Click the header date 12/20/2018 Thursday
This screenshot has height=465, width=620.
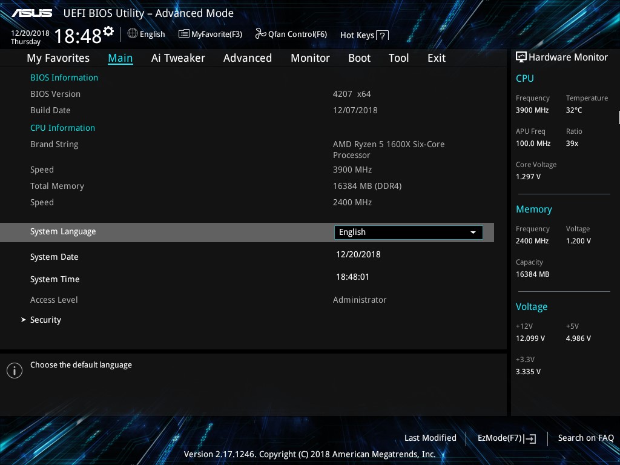click(x=30, y=37)
